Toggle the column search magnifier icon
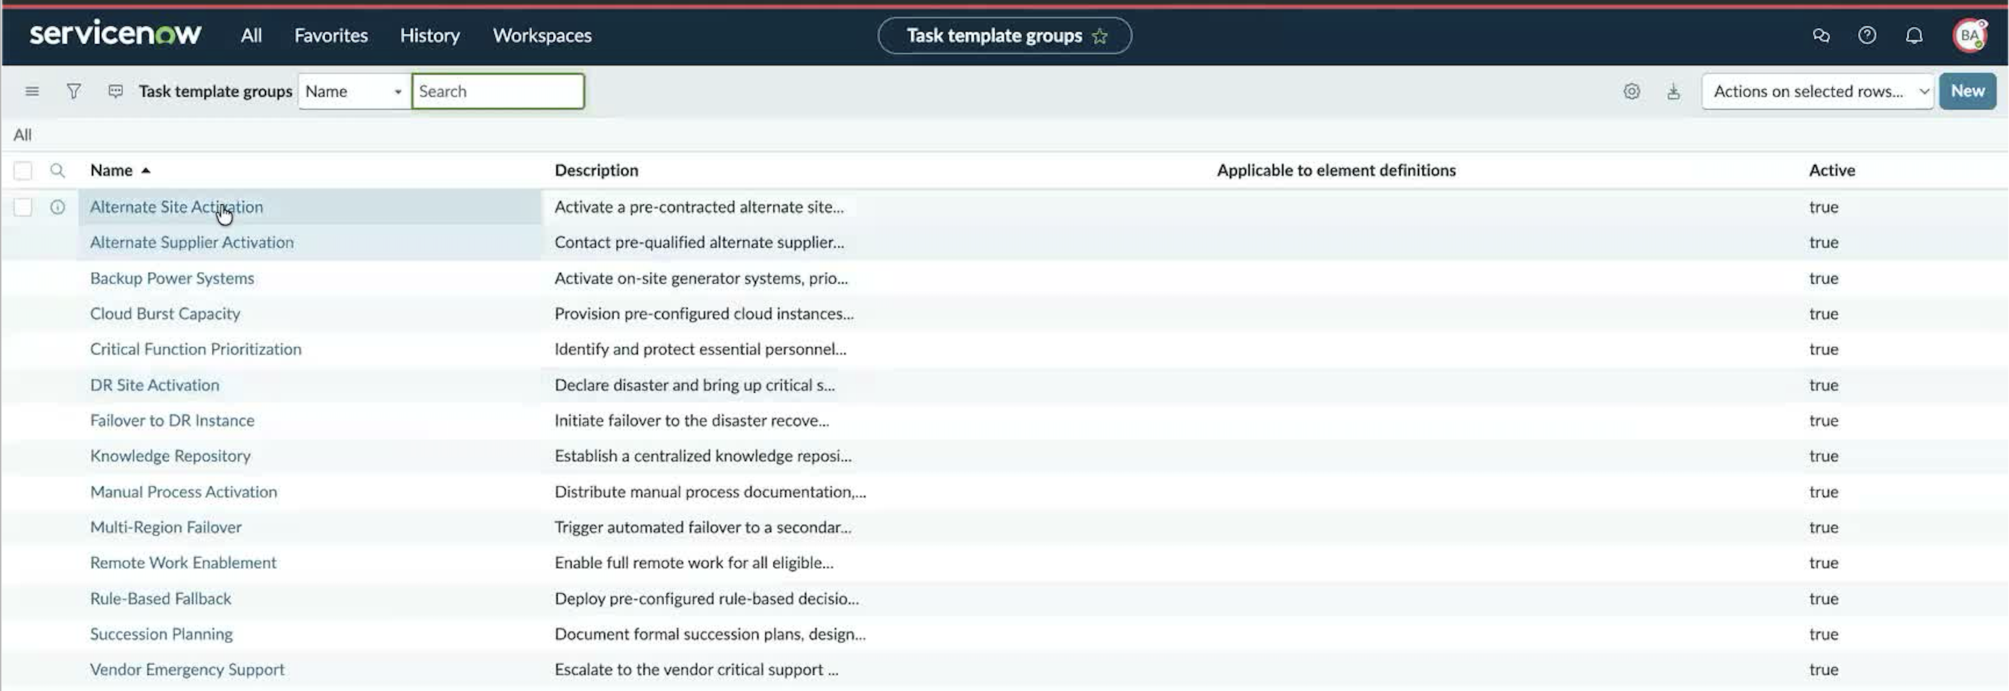Viewport: 2009px width, 691px height. click(x=57, y=170)
